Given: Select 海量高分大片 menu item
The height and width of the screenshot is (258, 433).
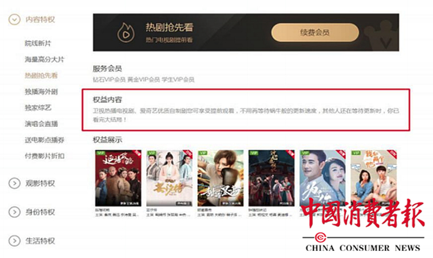Looking at the screenshot, I should (45, 59).
